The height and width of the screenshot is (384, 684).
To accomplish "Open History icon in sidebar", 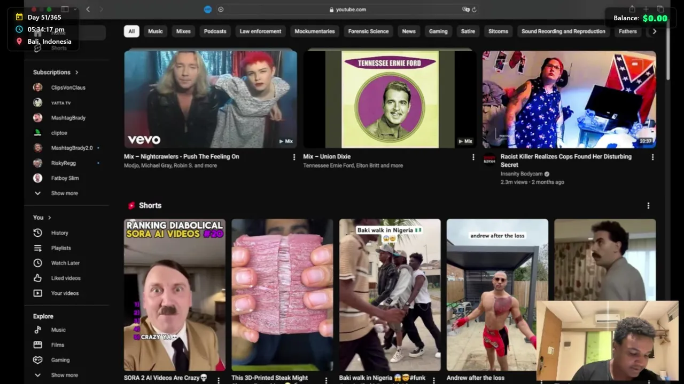I will [x=37, y=233].
